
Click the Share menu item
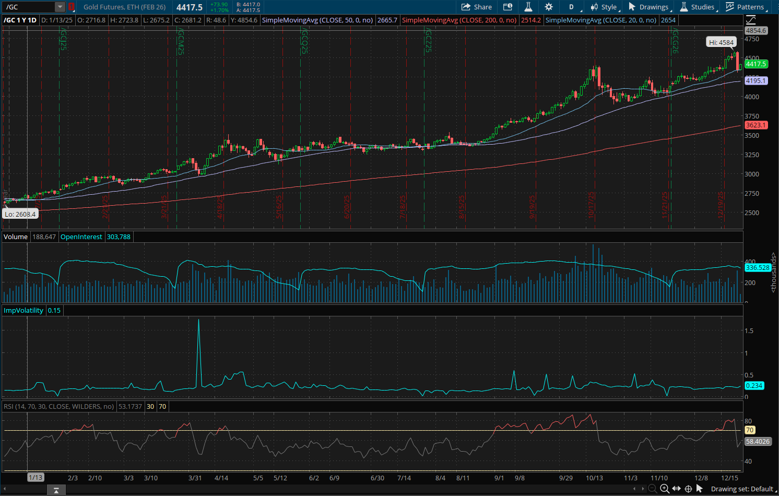(477, 7)
